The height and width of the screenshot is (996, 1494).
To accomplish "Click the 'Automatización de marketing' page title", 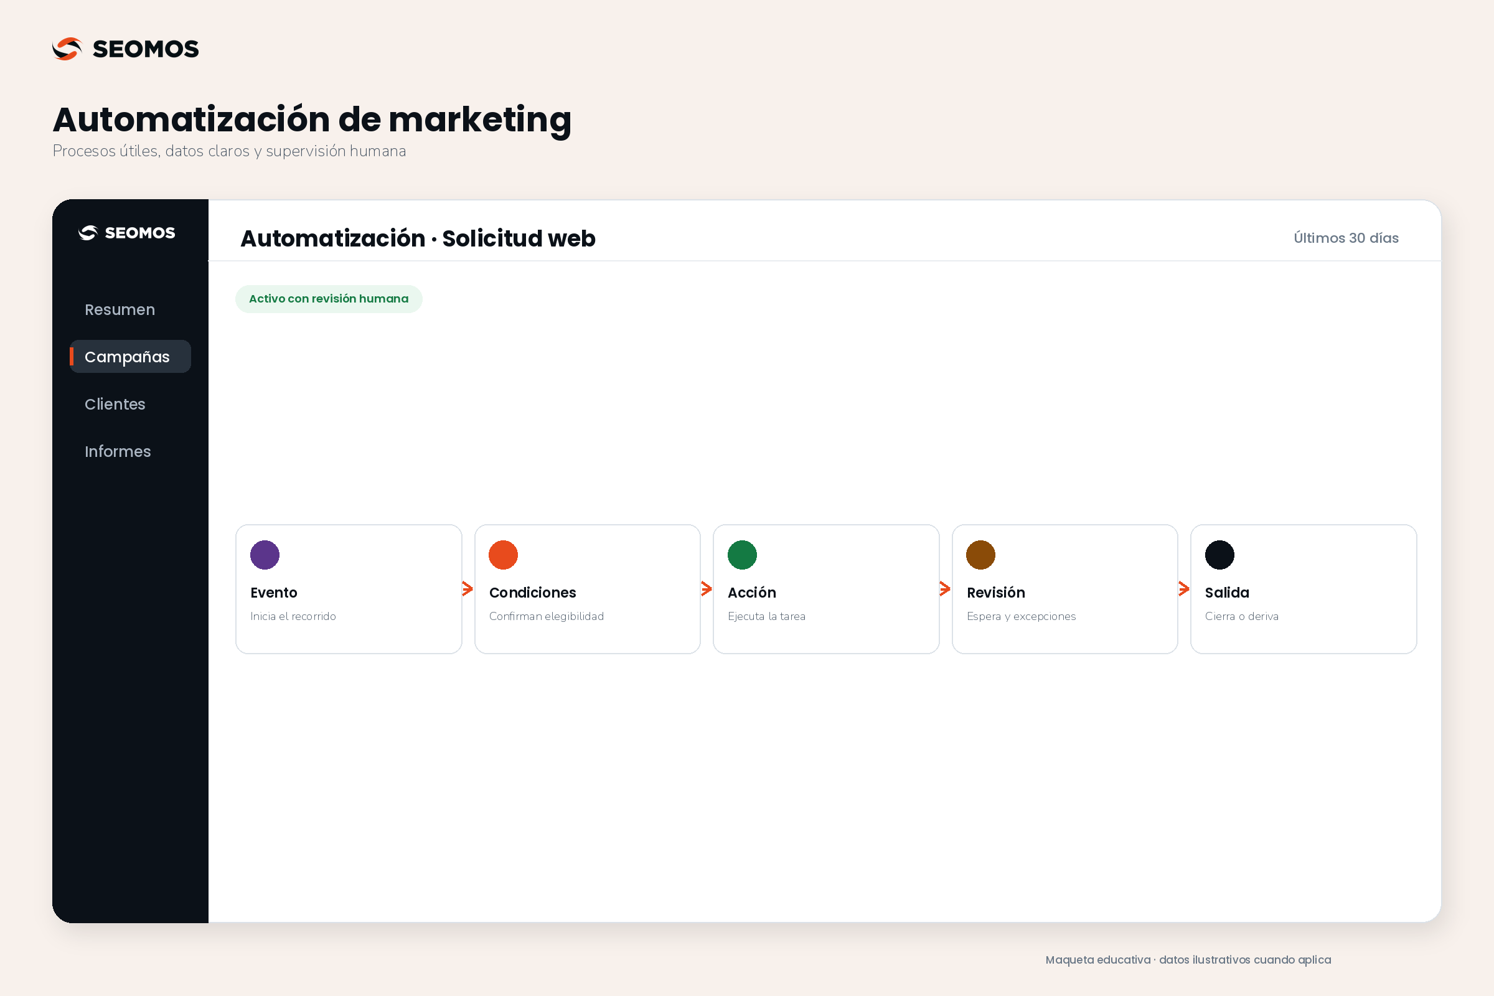I will [x=312, y=120].
